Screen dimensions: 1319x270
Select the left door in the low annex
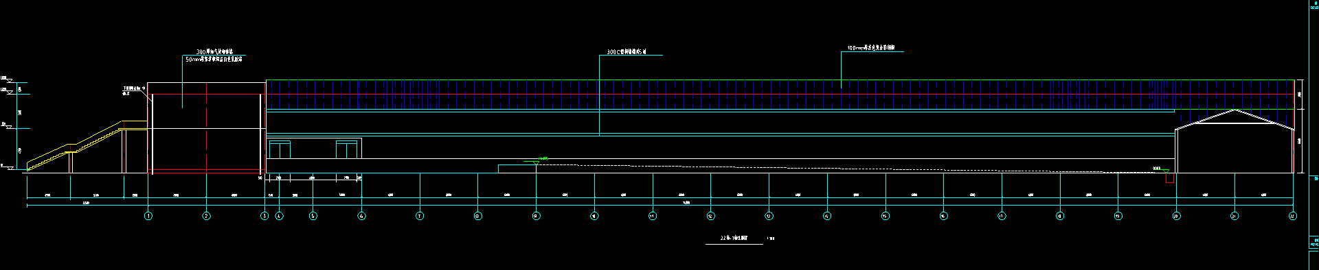(x=280, y=149)
